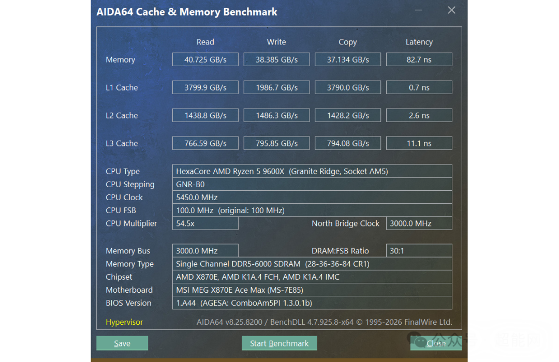Image resolution: width=559 pixels, height=362 pixels.
Task: Click the Chipset field AMD X870E
Action: 312,277
